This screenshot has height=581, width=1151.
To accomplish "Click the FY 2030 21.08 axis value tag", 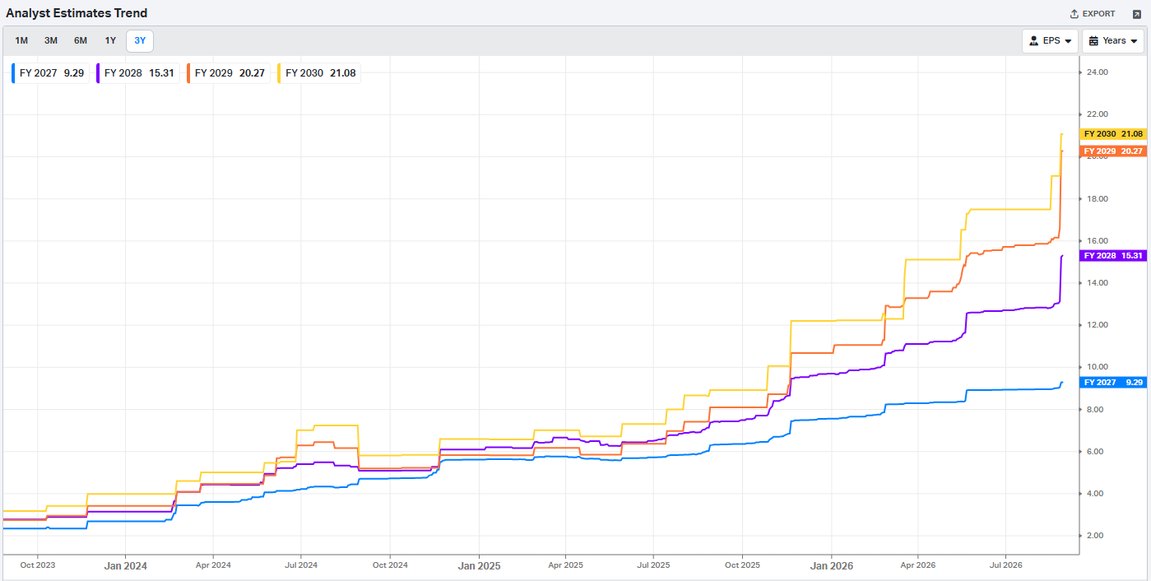I will 1113,134.
